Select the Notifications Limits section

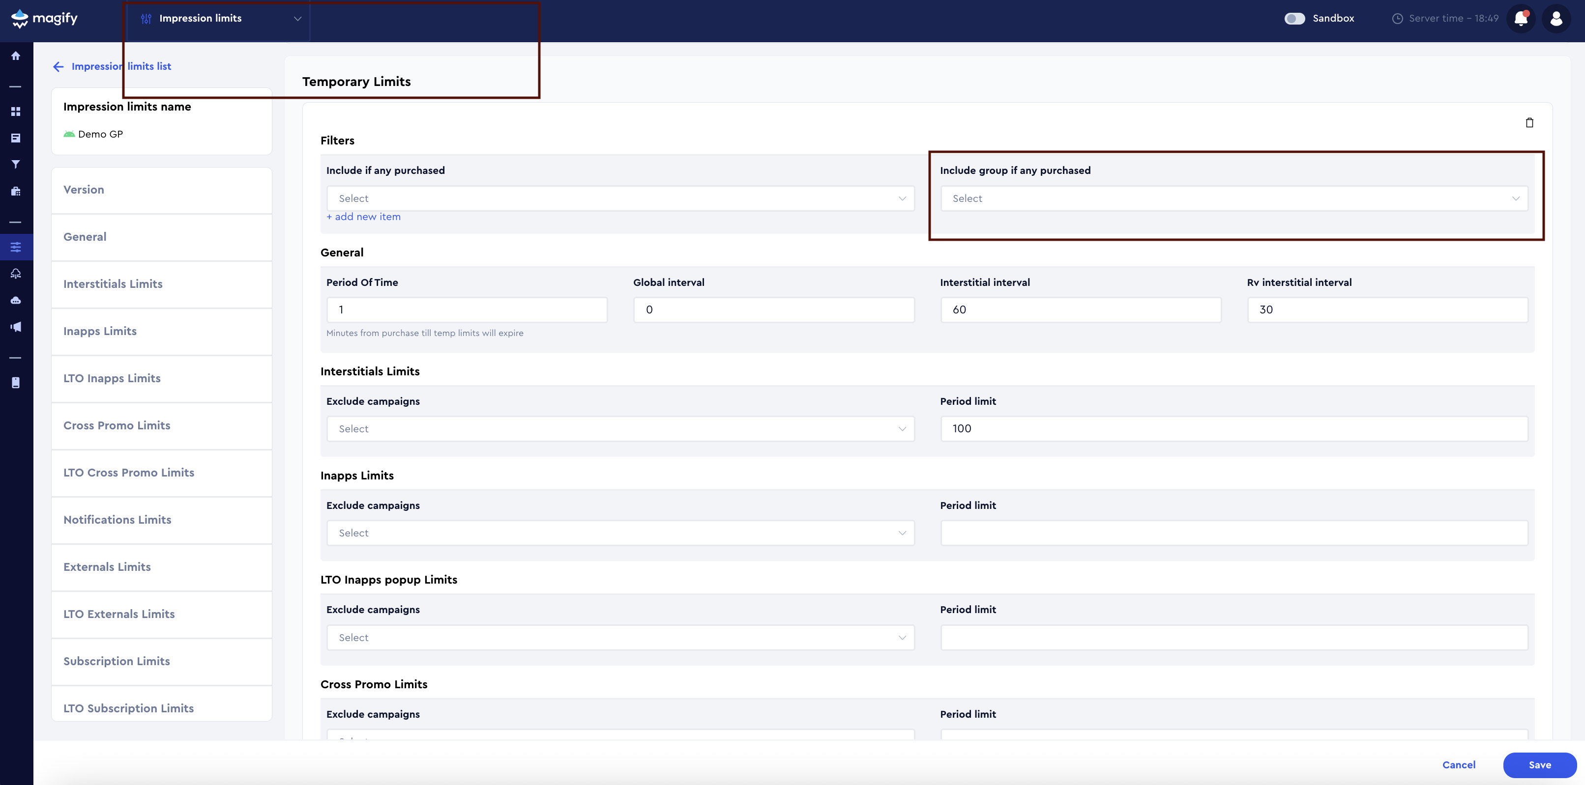click(x=117, y=519)
